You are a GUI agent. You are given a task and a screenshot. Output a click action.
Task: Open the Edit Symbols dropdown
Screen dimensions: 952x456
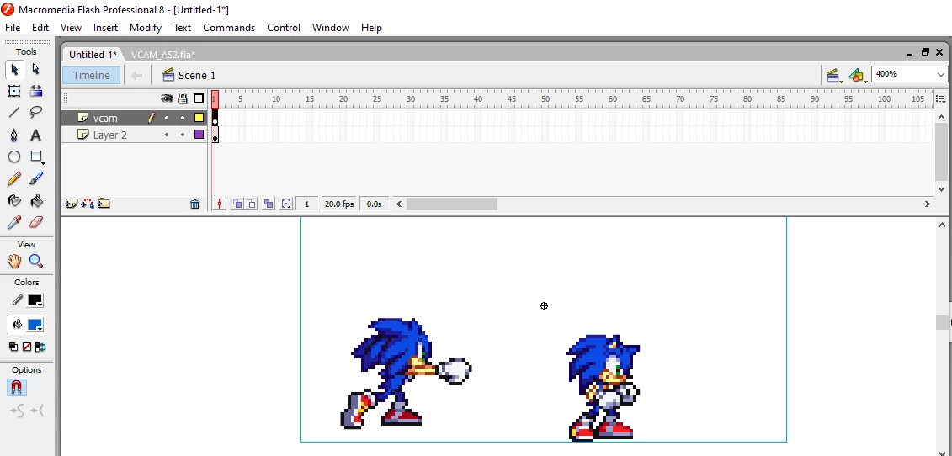857,75
